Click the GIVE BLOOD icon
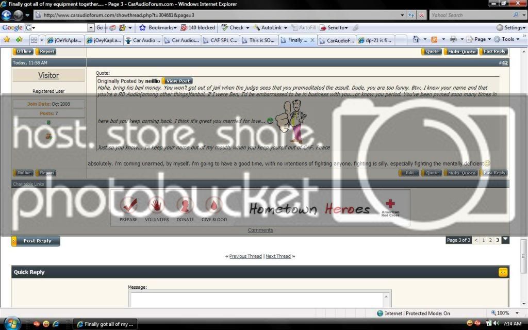Screen dimensions: 528x330 click(x=214, y=205)
